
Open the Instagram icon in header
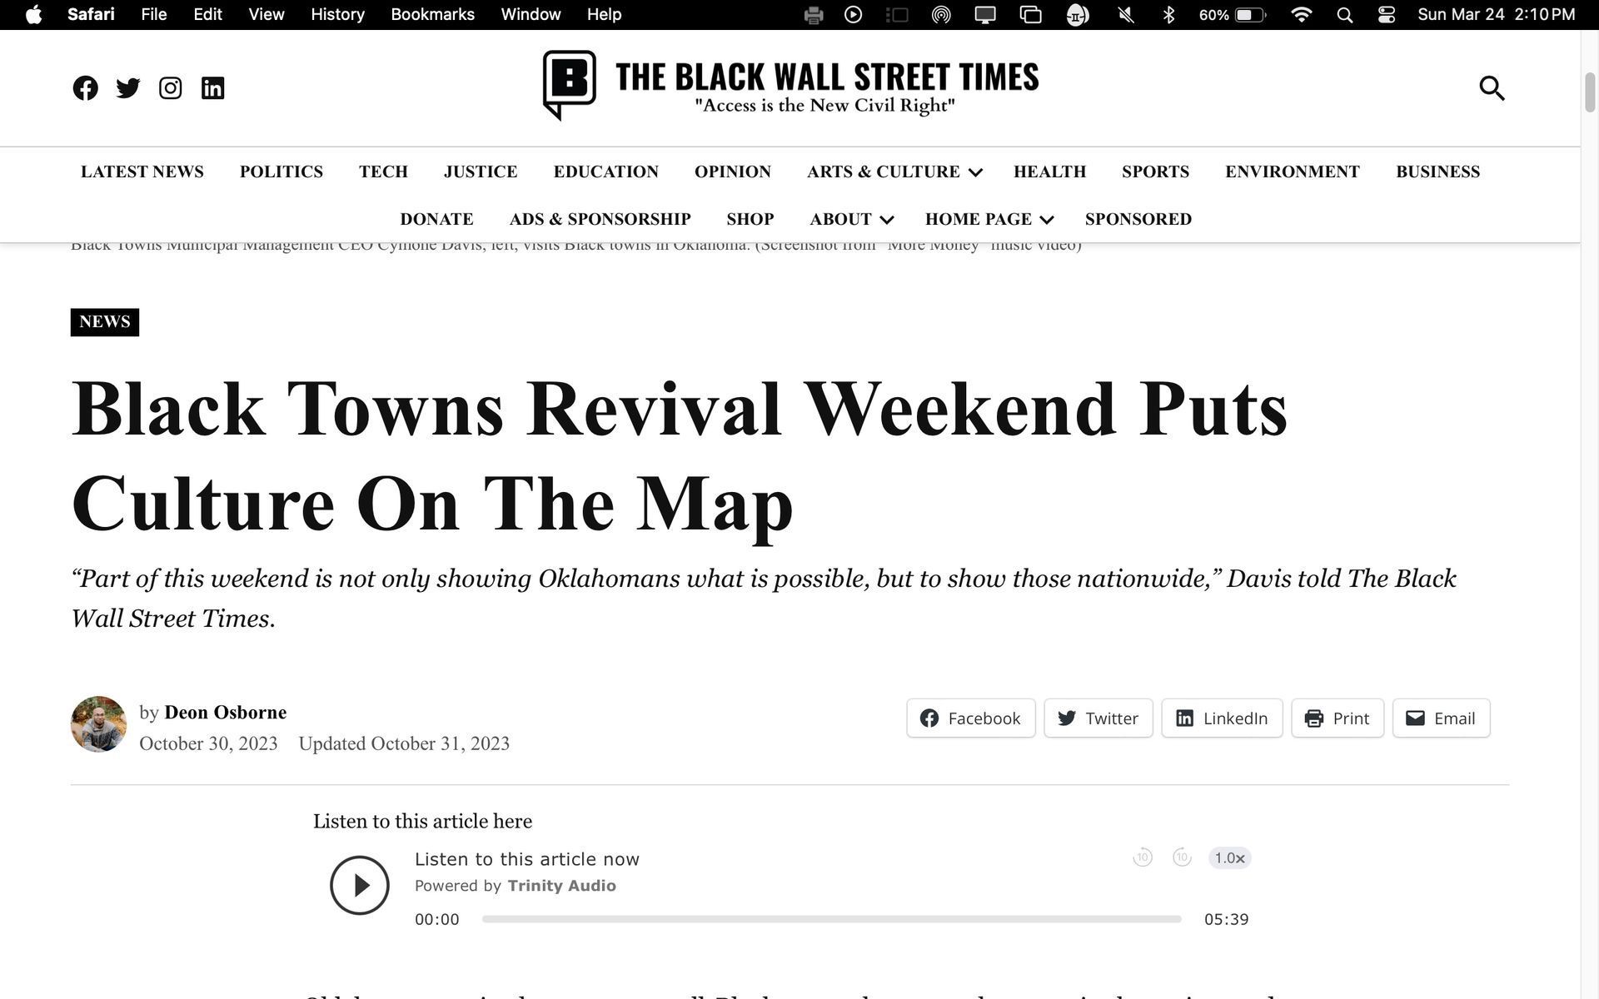[170, 88]
